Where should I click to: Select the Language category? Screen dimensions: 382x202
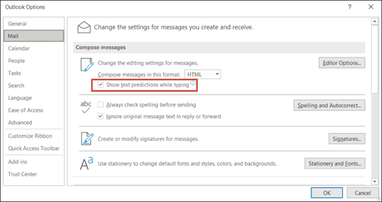click(34, 98)
